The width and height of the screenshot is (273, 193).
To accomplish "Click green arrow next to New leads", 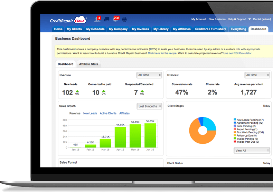I will (x=77, y=91).
